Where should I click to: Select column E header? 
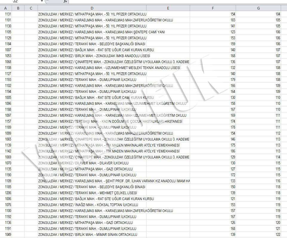[168, 8]
